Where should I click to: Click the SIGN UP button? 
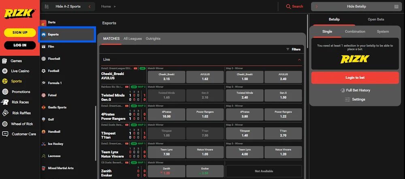[20, 32]
